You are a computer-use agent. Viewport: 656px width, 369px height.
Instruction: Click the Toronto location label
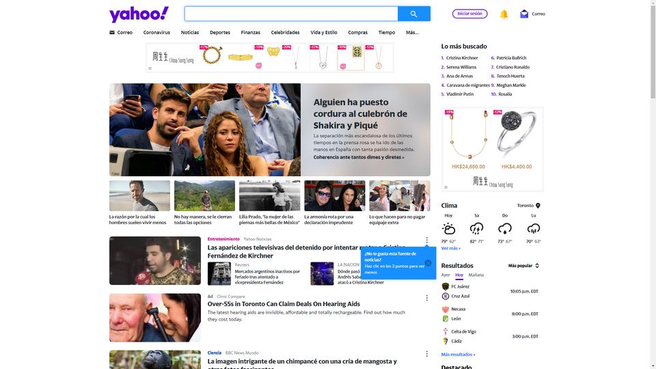[525, 206]
